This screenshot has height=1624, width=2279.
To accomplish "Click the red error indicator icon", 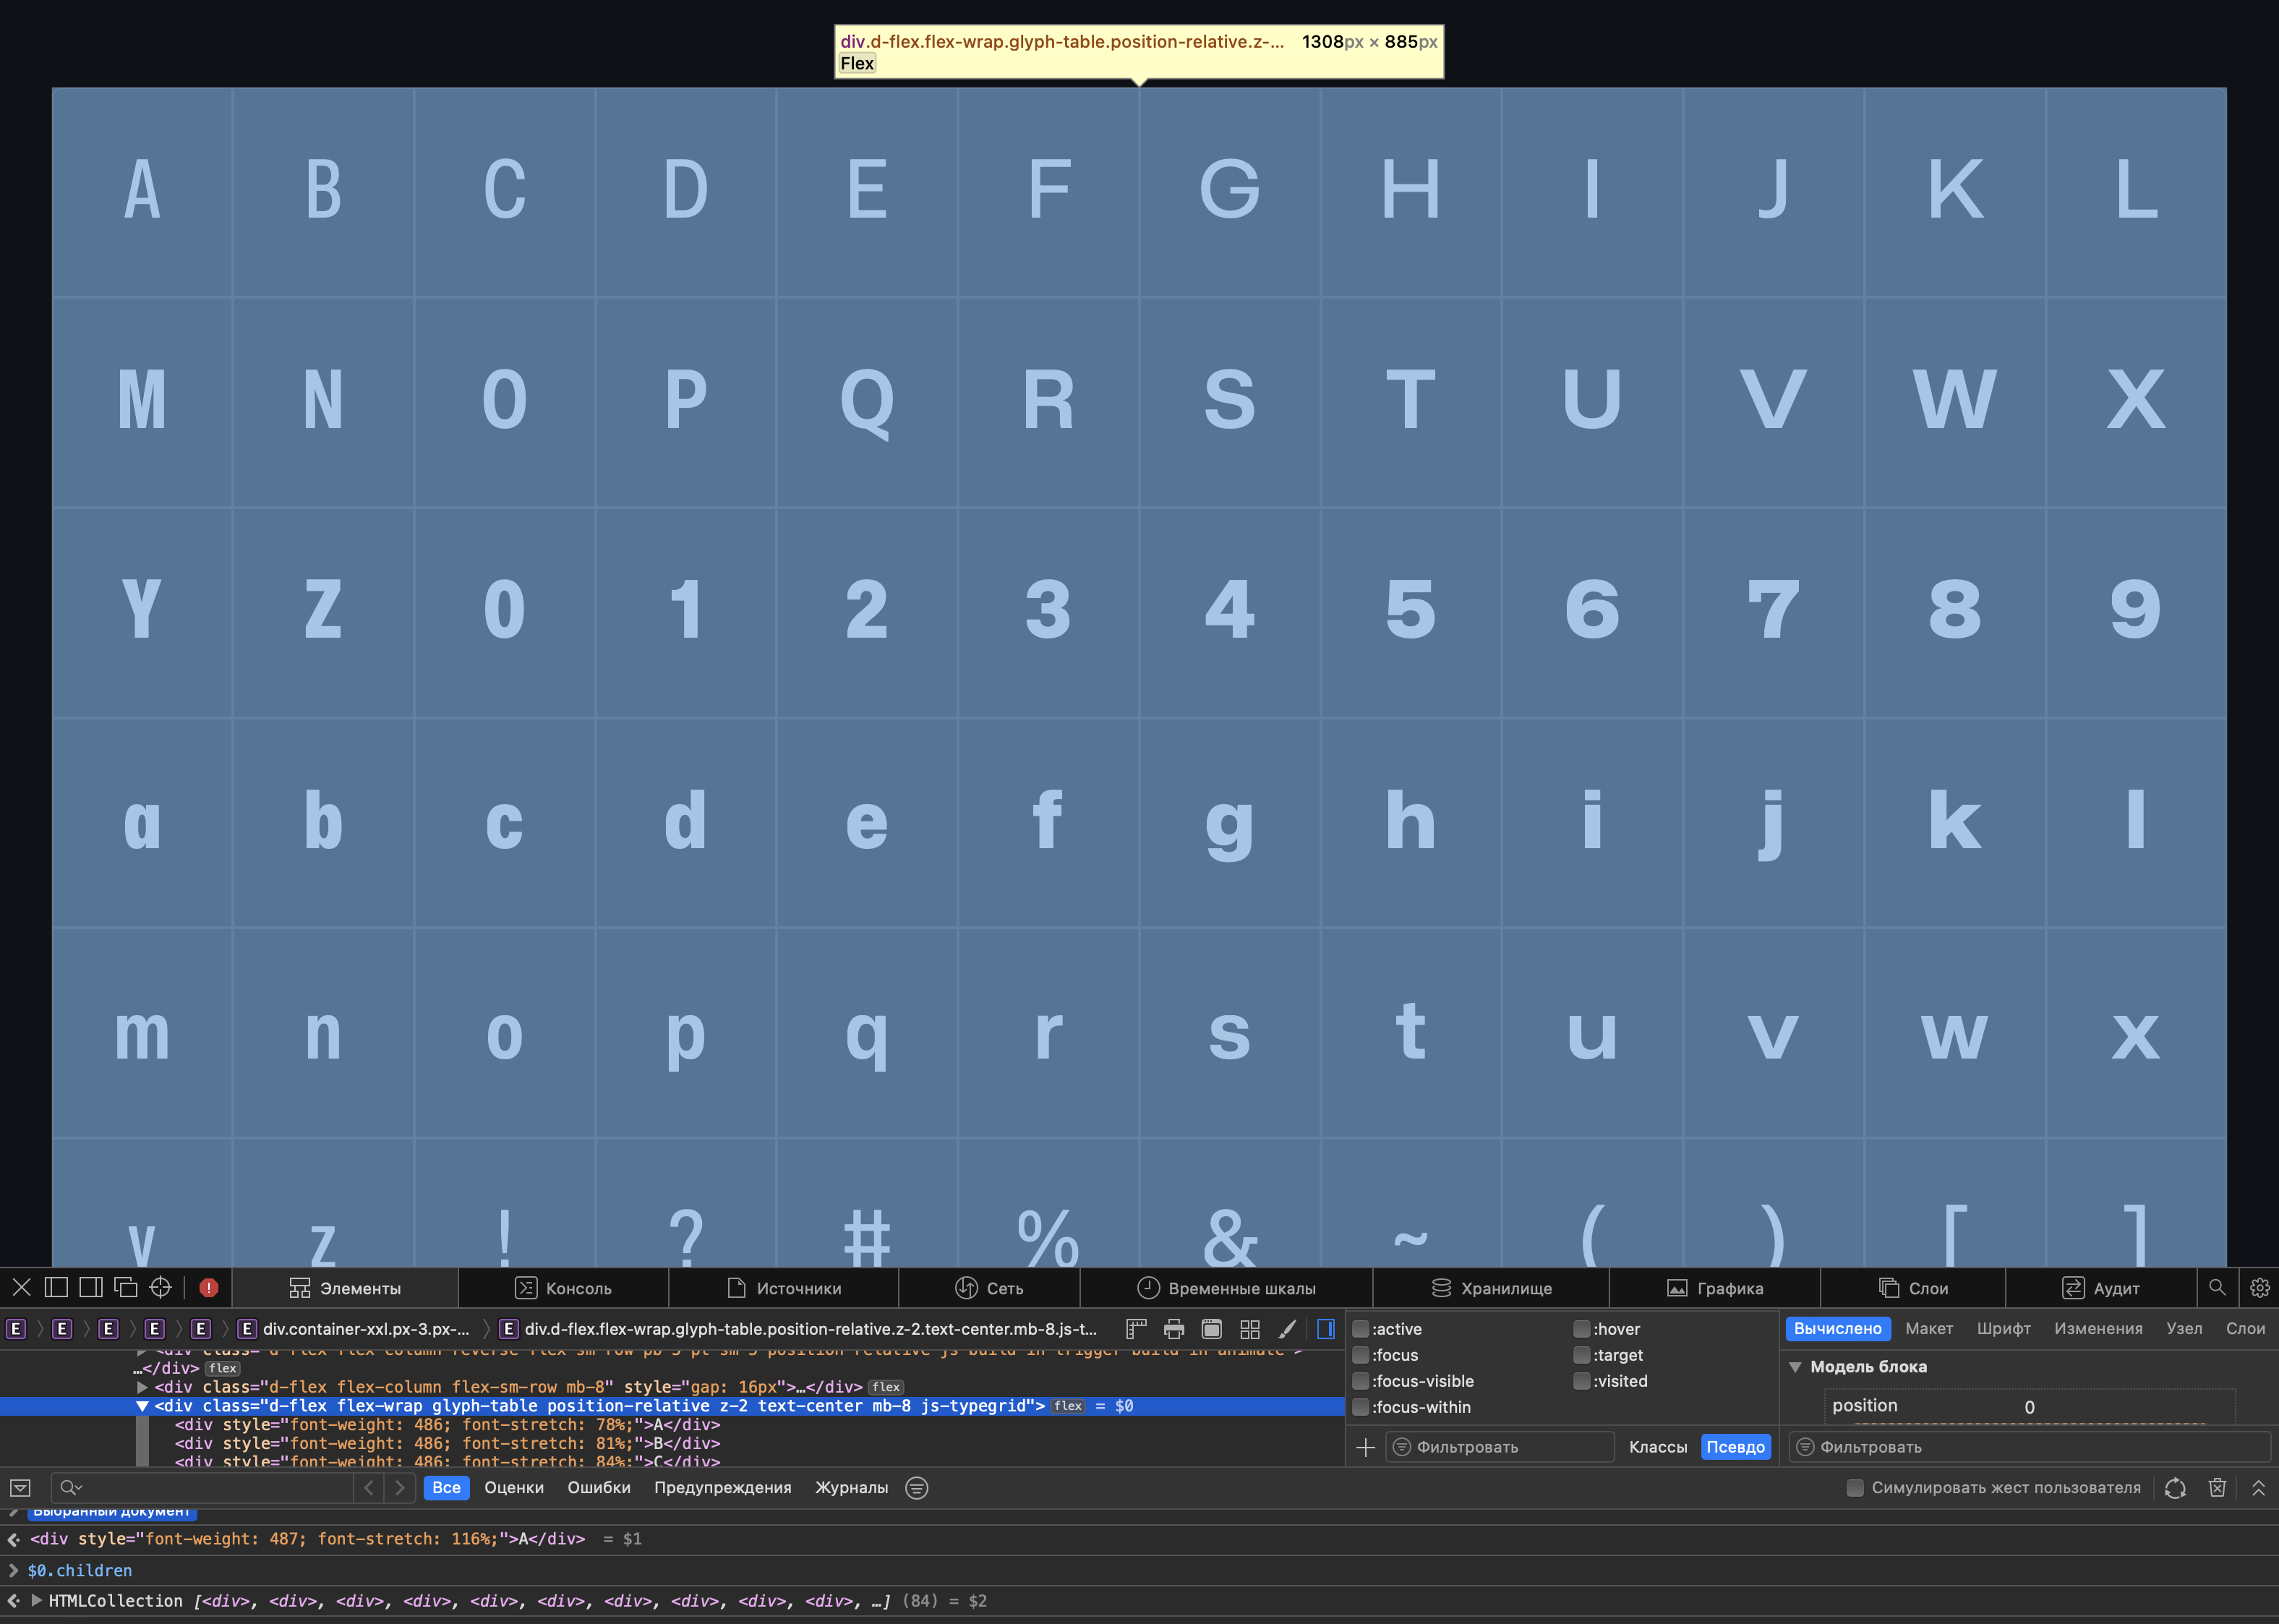I will 208,1288.
